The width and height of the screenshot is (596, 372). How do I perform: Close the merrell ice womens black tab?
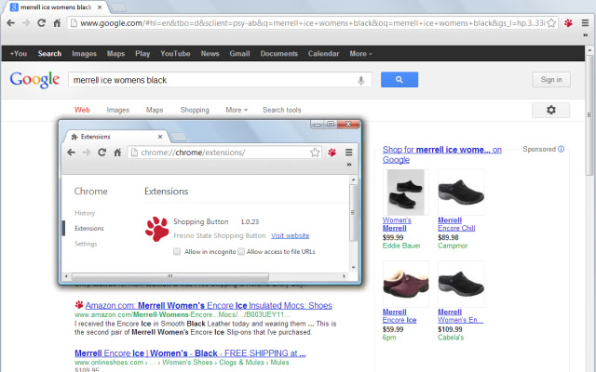100,7
